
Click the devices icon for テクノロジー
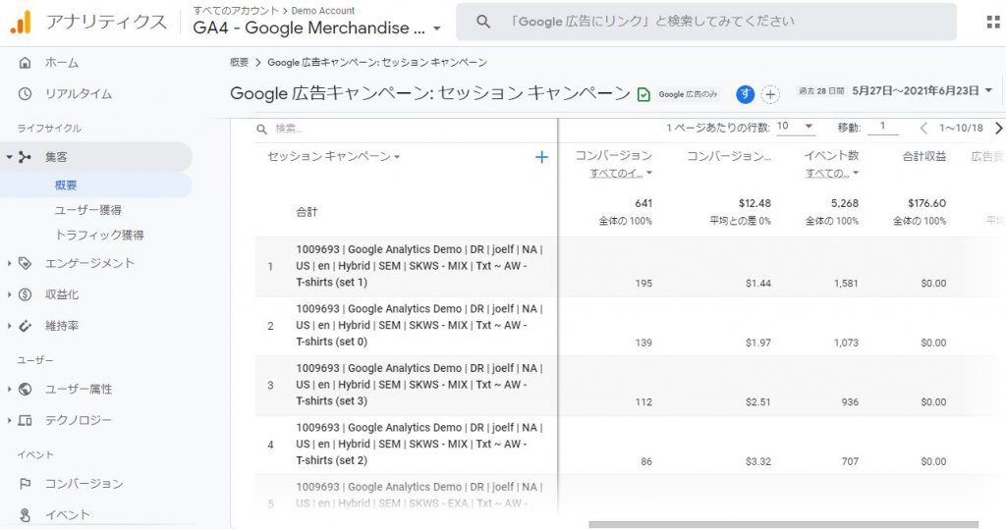(25, 421)
